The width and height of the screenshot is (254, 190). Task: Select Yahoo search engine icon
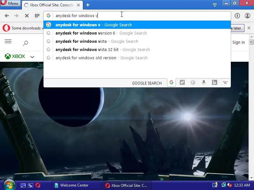coord(182,83)
